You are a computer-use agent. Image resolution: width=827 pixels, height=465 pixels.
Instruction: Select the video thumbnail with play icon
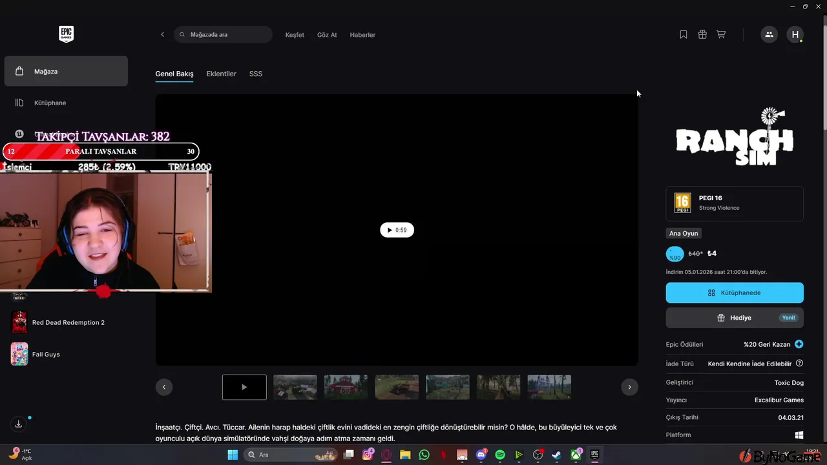[x=244, y=387]
